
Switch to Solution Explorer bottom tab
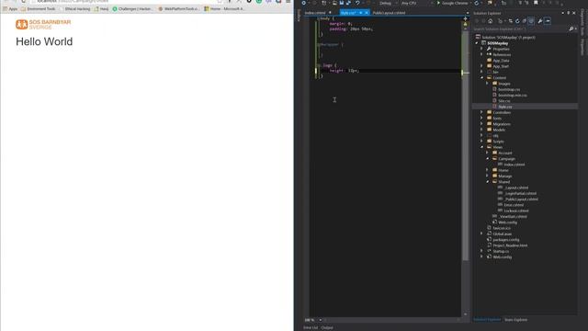[487, 320]
